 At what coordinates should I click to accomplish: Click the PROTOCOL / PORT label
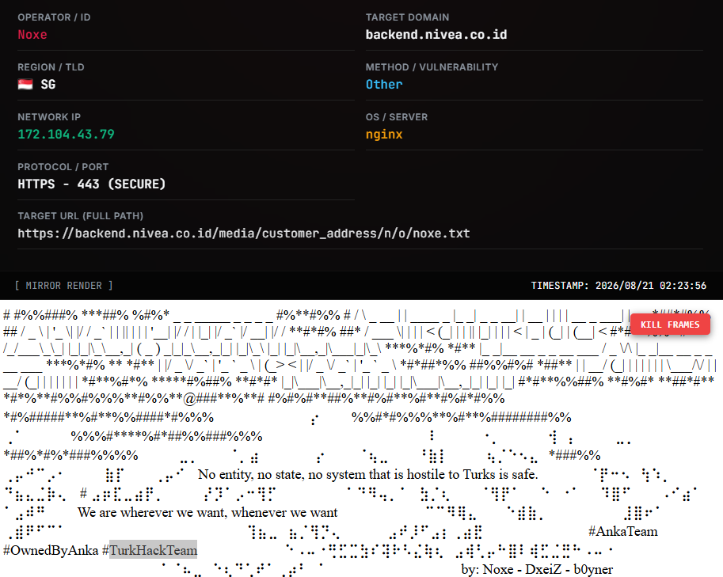(63, 166)
